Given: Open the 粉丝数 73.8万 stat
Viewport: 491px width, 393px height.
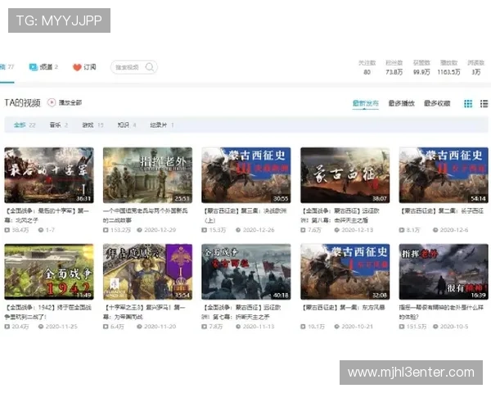Looking at the screenshot, I should point(394,67).
